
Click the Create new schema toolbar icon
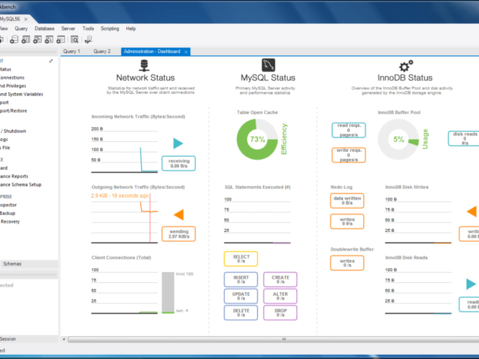tap(14, 39)
